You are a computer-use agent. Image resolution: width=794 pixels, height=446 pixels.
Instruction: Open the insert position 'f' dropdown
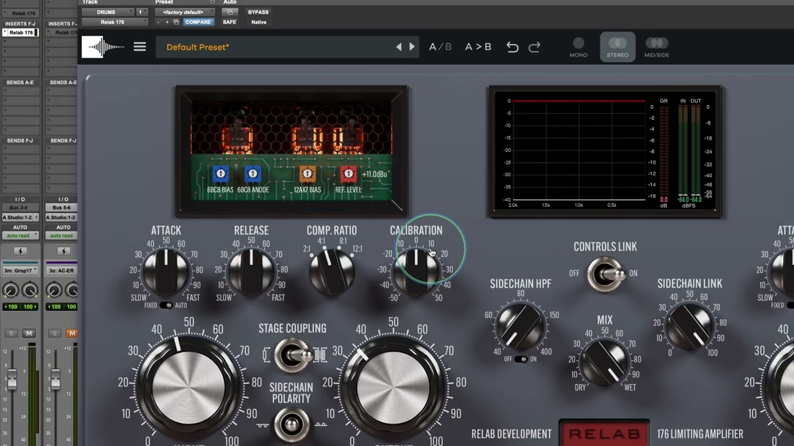pyautogui.click(x=141, y=12)
